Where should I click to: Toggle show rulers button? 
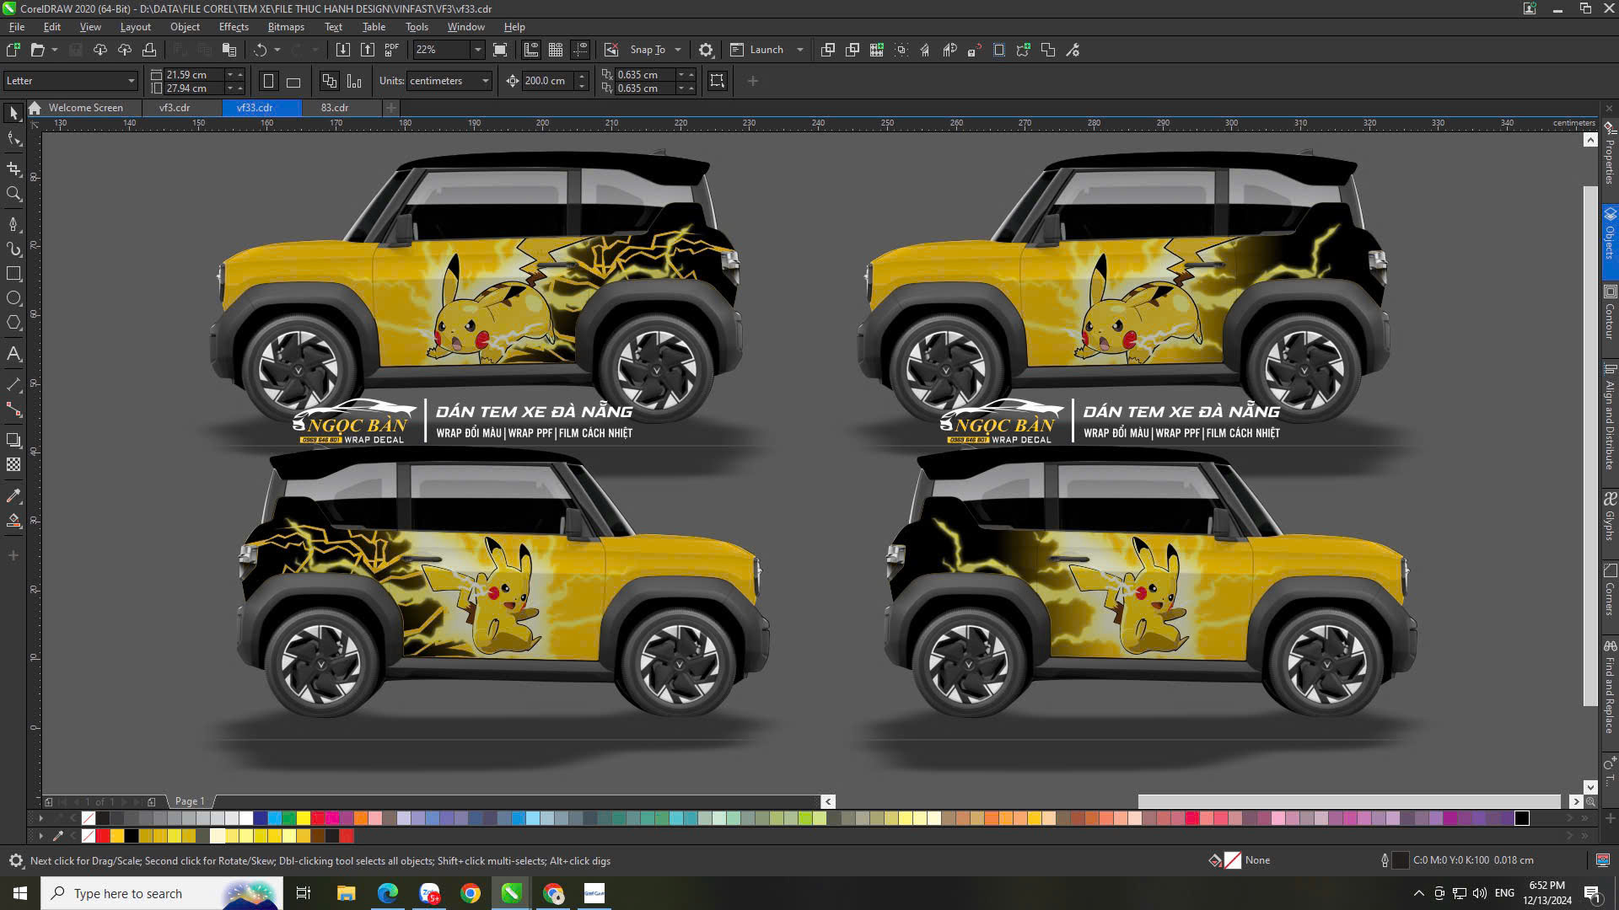[x=531, y=50]
